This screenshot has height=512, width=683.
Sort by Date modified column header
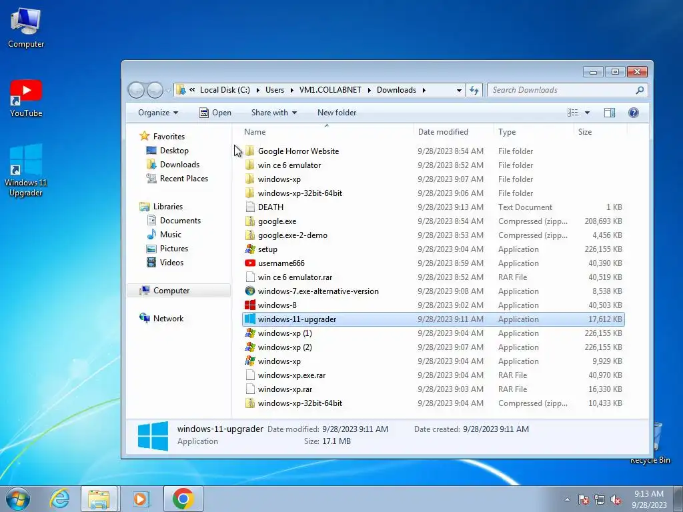pos(453,132)
